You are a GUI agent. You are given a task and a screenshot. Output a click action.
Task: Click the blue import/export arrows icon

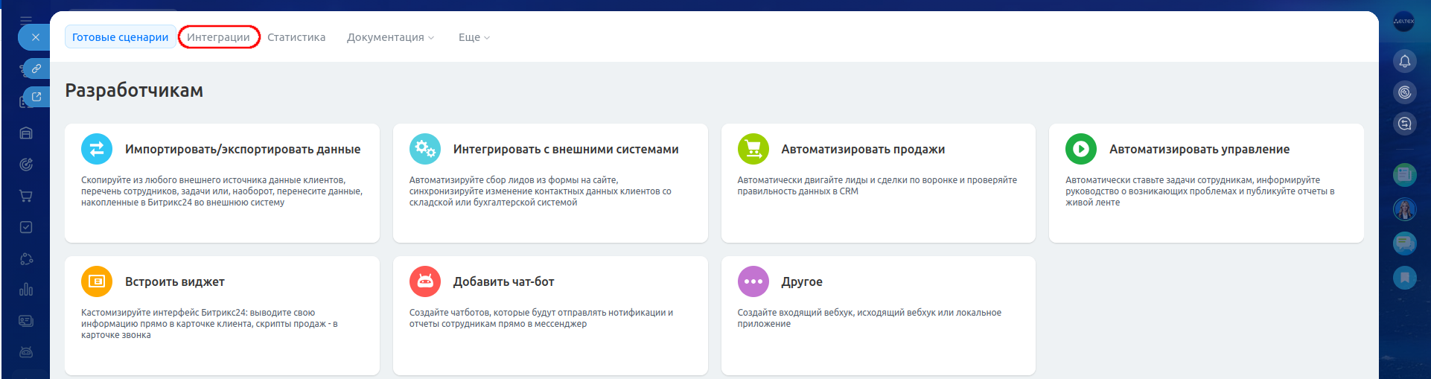click(97, 149)
